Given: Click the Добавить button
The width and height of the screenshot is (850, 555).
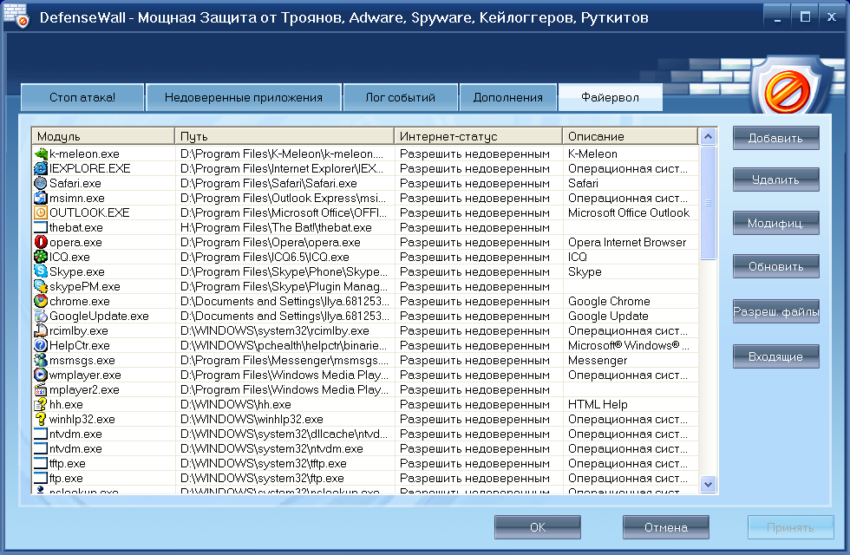Looking at the screenshot, I should pos(775,138).
